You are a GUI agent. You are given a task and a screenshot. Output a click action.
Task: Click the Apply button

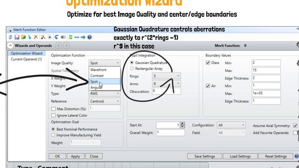[75, 156]
